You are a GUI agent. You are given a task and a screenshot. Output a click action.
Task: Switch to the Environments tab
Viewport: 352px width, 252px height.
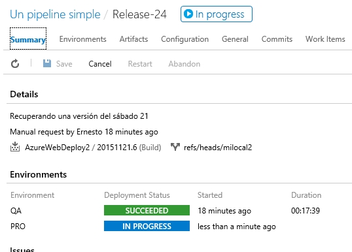82,39
